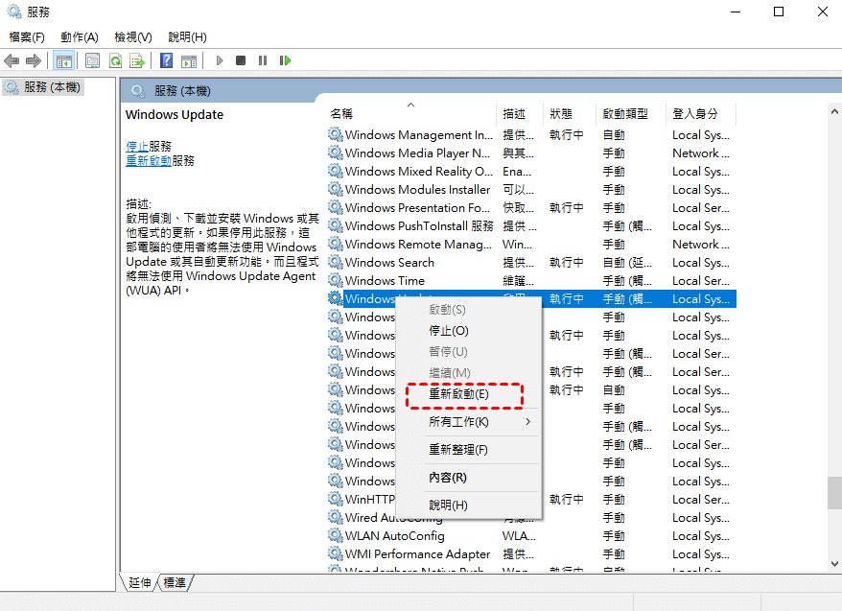842x611 pixels.
Task: Switch to the 標準 tab
Action: [175, 582]
